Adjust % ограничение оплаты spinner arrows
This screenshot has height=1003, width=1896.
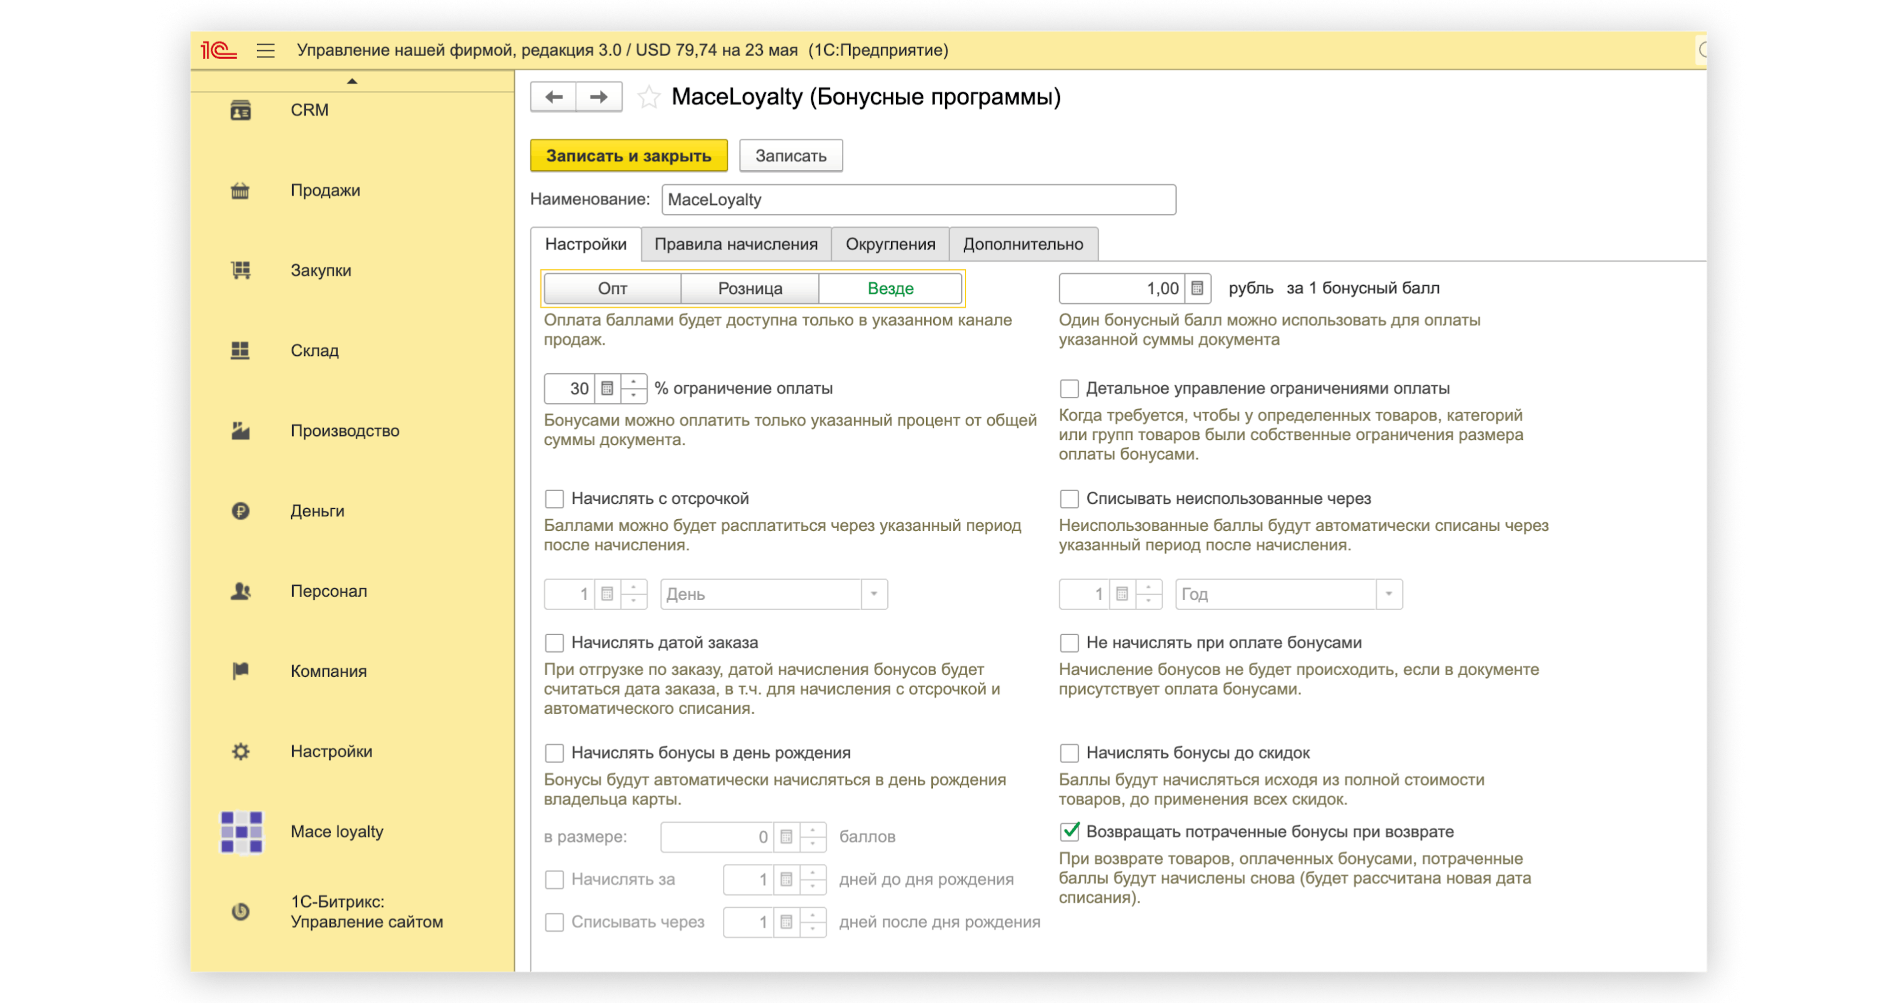(633, 388)
